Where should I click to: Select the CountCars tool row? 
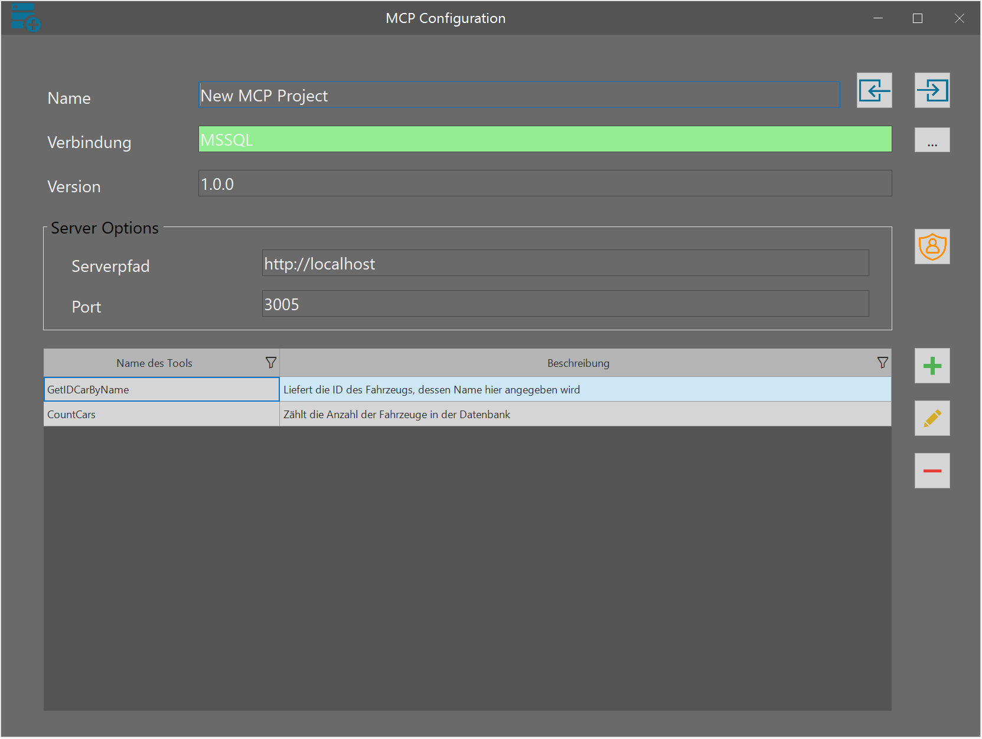(x=161, y=414)
